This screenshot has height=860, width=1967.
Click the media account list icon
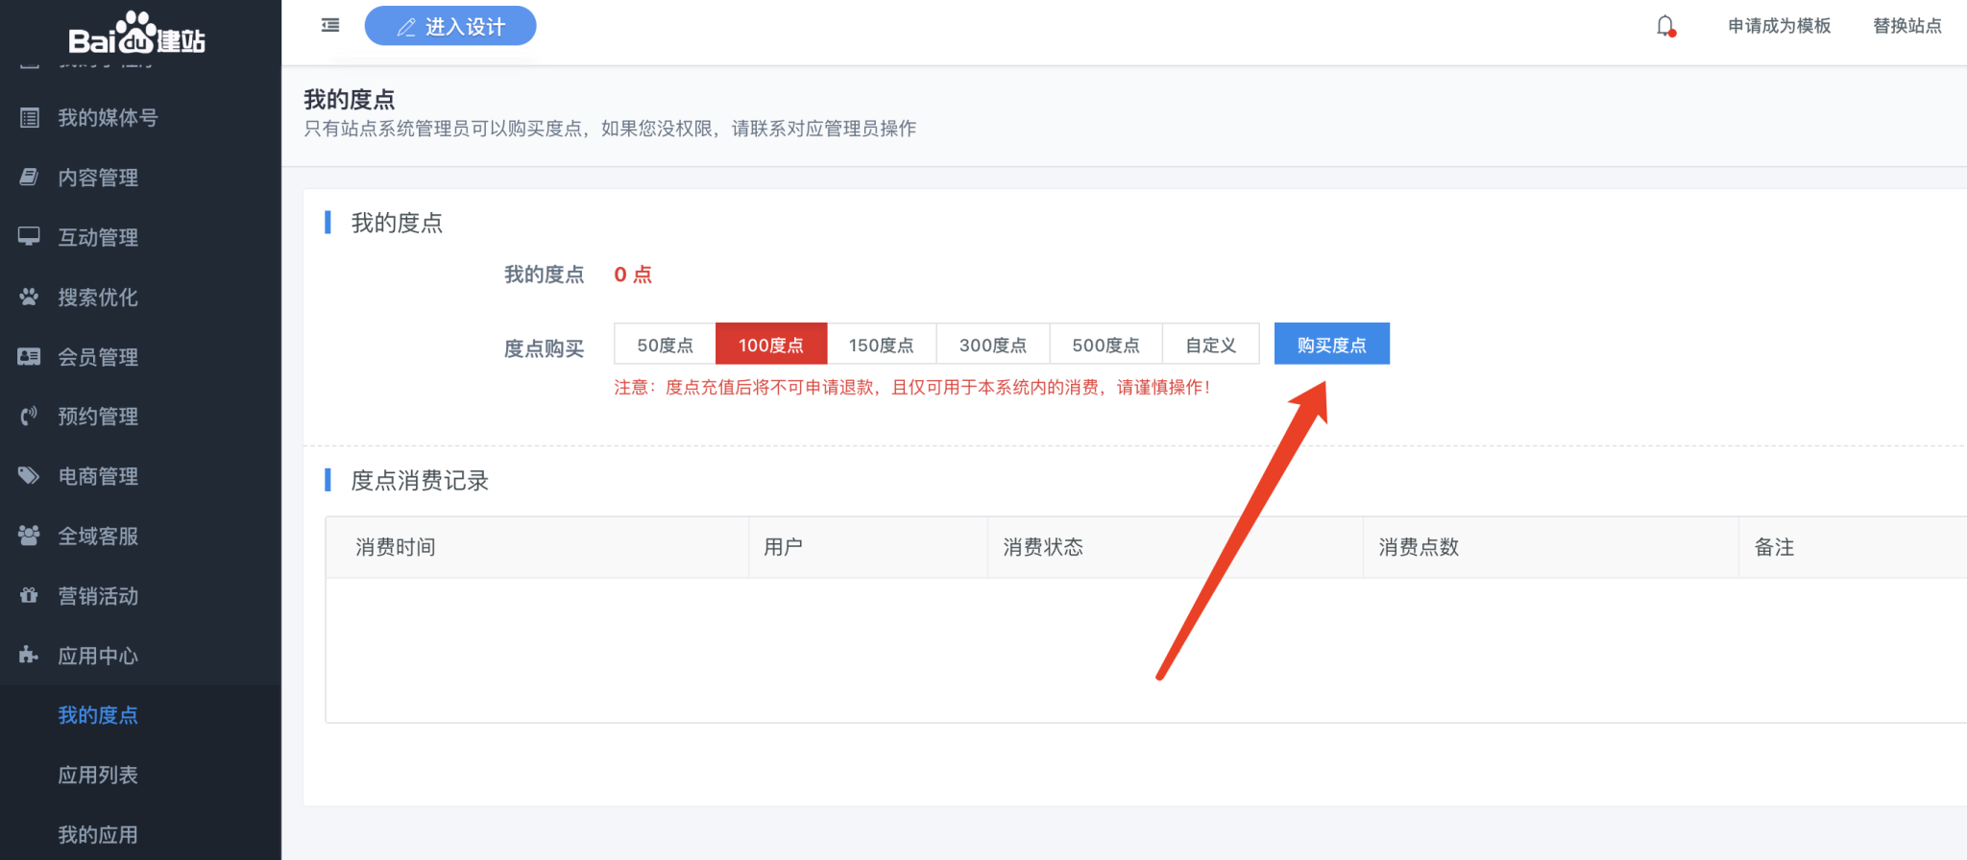tap(30, 118)
